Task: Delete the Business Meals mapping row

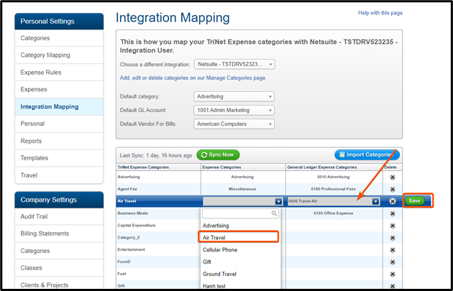Action: pos(393,213)
